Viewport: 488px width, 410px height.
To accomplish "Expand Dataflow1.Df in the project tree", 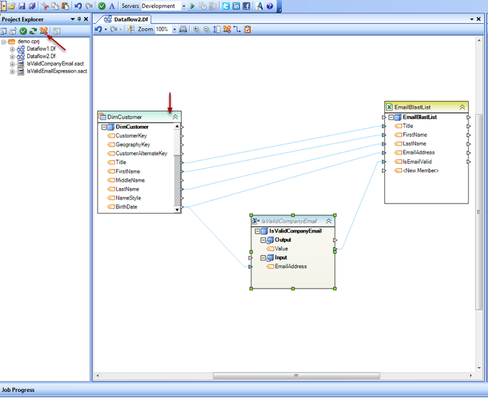I will pos(12,49).
